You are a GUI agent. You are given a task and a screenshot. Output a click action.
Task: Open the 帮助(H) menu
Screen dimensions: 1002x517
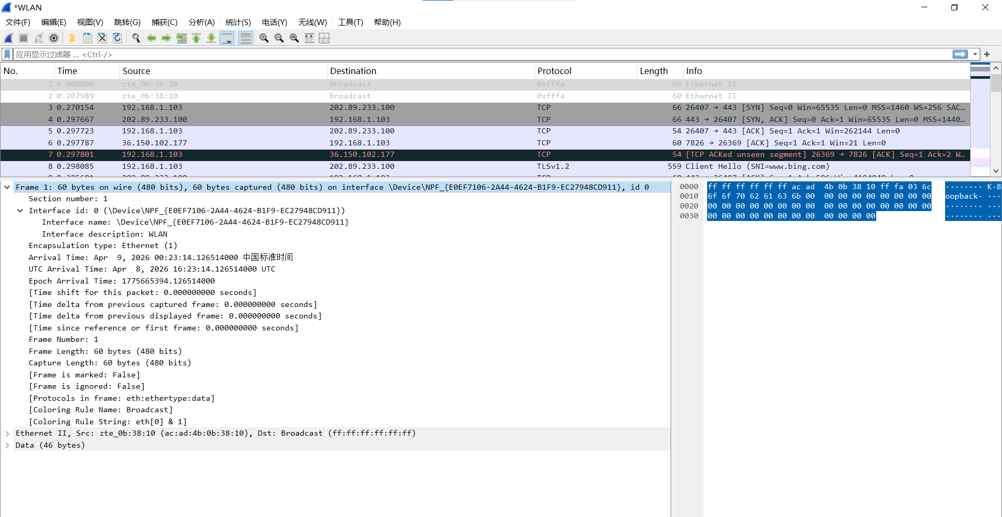(x=387, y=22)
